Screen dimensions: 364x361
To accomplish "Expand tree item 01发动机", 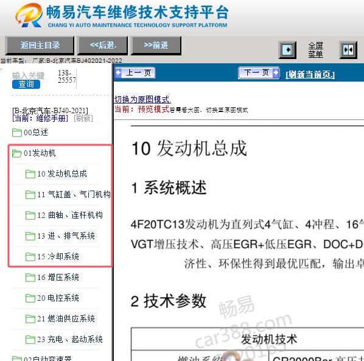I will pos(40,153).
